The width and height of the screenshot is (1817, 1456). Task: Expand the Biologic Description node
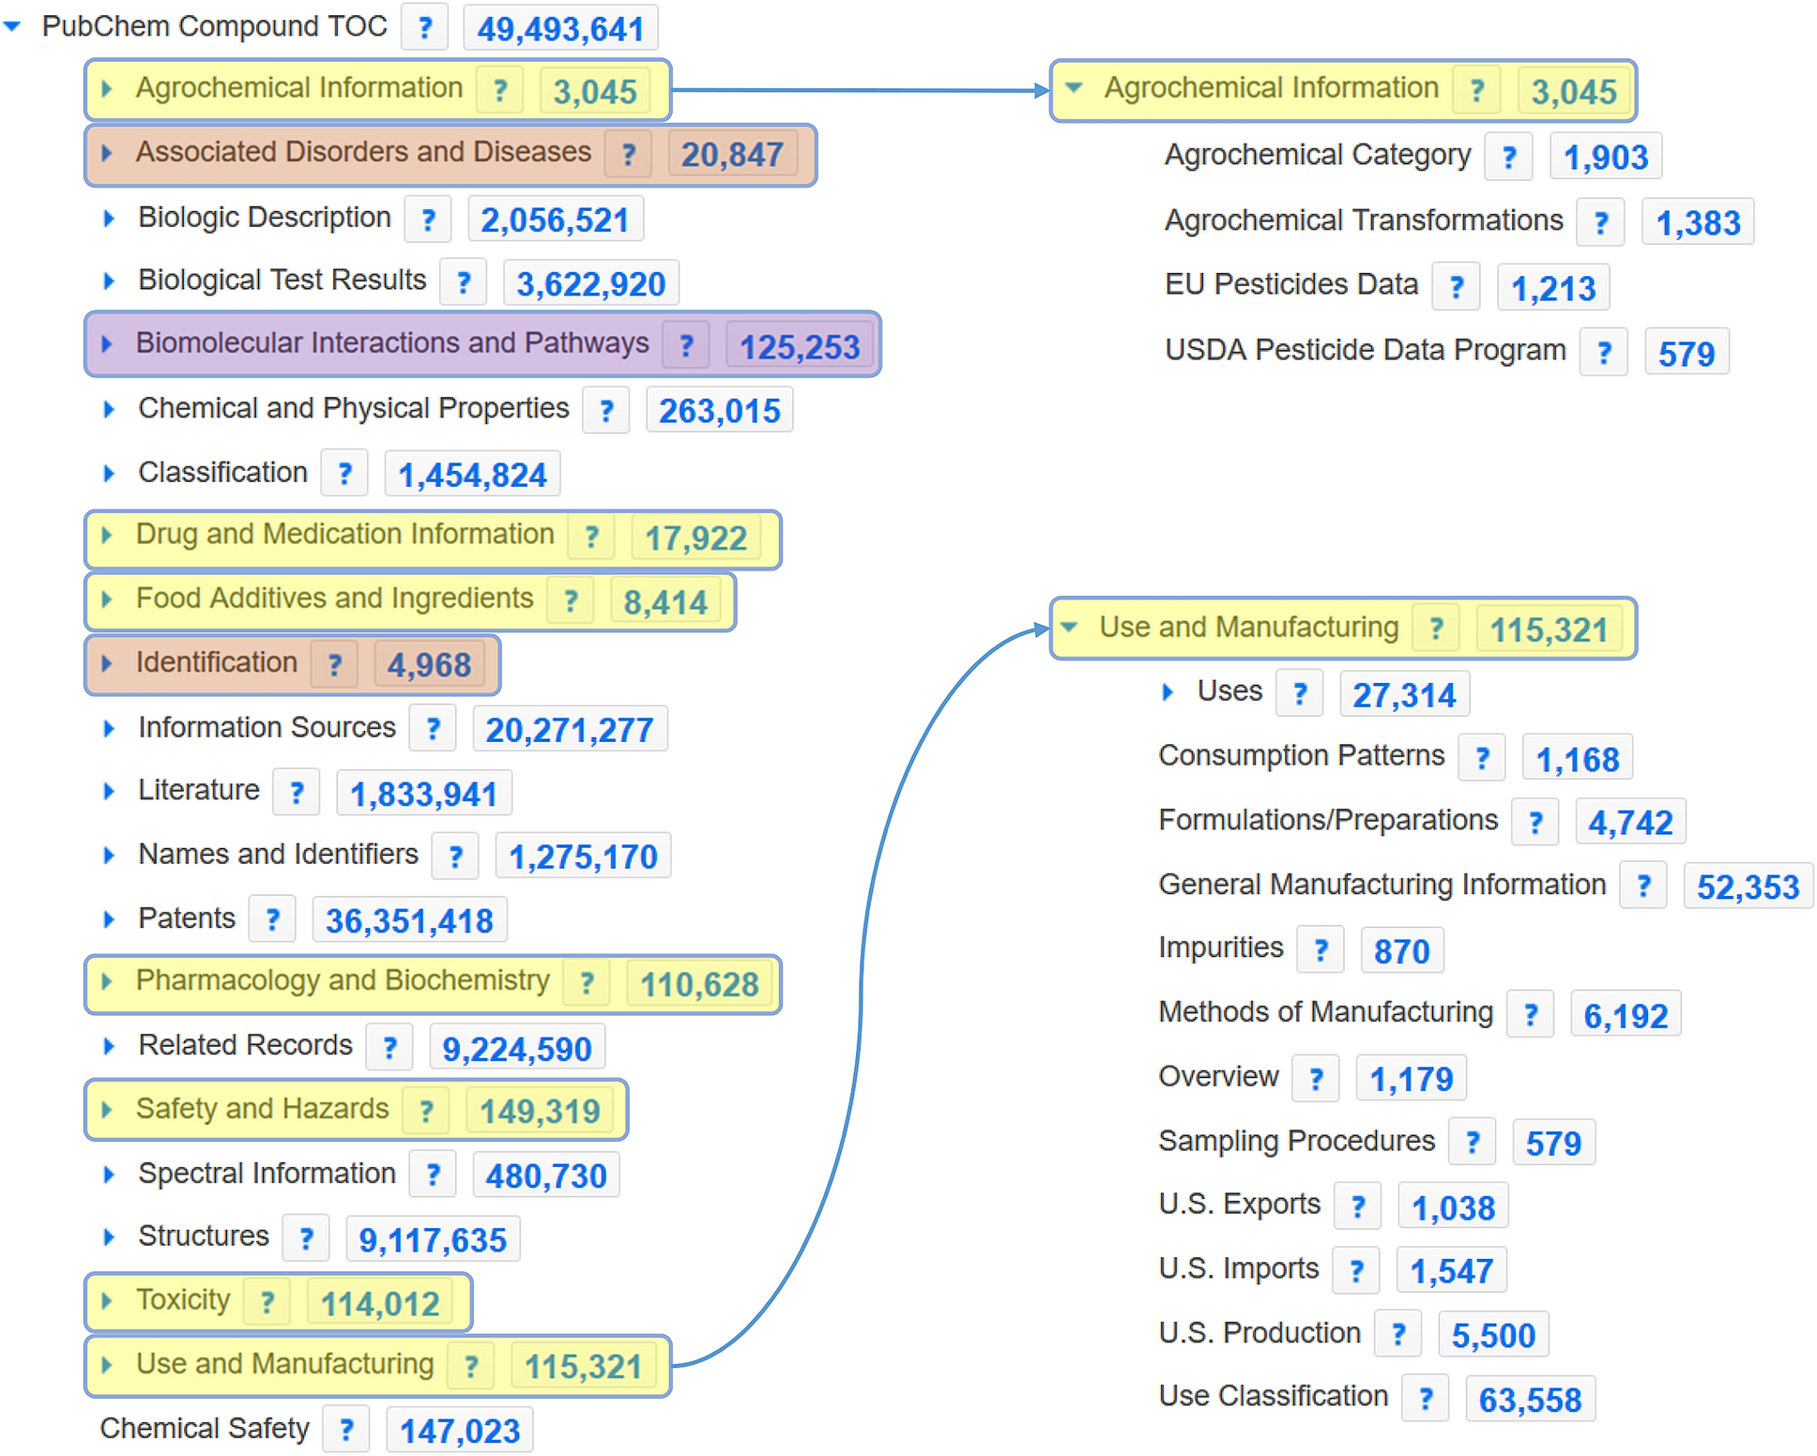[109, 219]
